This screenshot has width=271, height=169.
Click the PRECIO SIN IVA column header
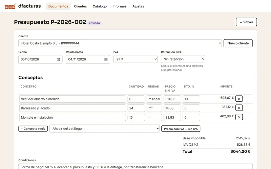pos(170,89)
